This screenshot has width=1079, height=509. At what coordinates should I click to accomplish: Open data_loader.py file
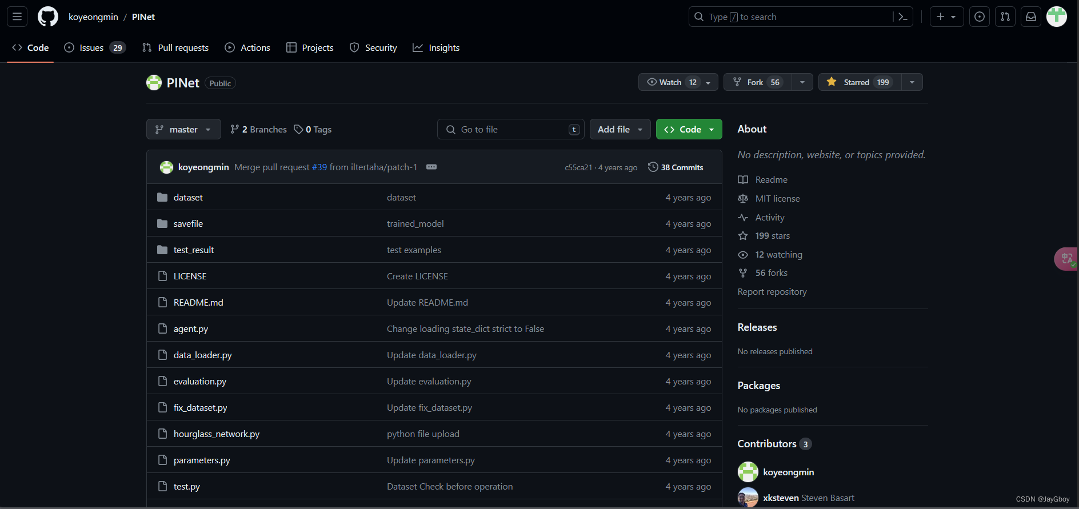tap(202, 355)
